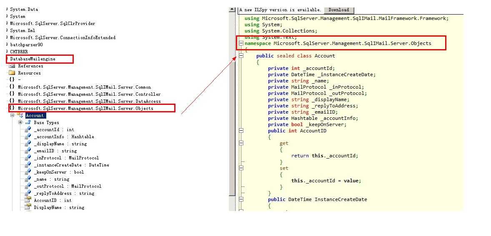The width and height of the screenshot is (491, 236).
Task: Click the field icon of _replyToAddress
Action: click(x=28, y=193)
